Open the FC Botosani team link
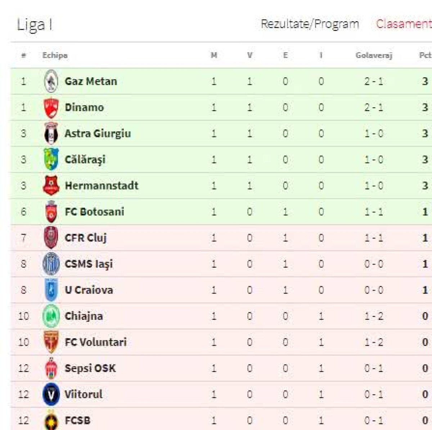The height and width of the screenshot is (430, 432). [x=94, y=212]
